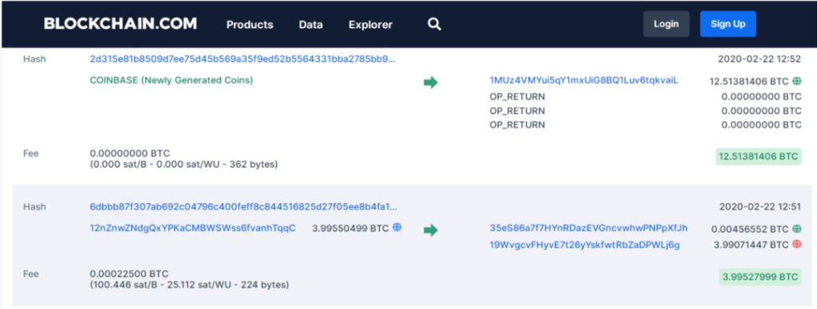Open recipient address 35eS86a7f7HYnRDazEVGncvwhwPNPpXfJh
This screenshot has height=309, width=817.
(588, 228)
